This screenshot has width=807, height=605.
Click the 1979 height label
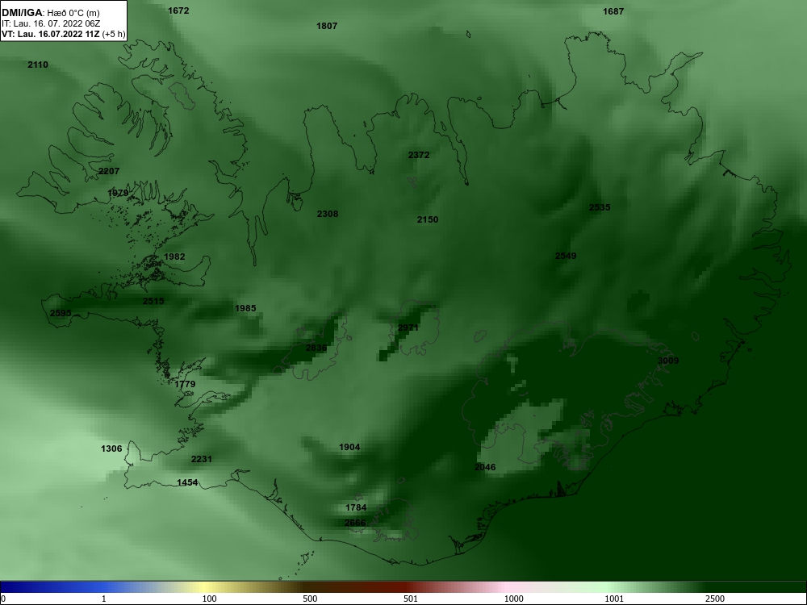[118, 193]
